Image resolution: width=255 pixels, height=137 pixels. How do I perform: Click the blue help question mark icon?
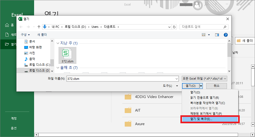pos(226,35)
